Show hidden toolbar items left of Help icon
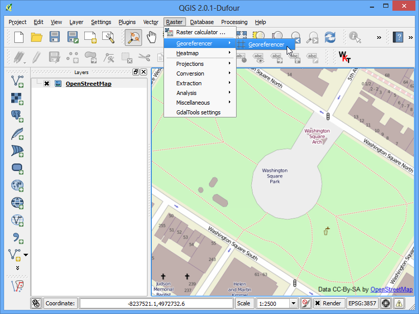 pos(379,37)
